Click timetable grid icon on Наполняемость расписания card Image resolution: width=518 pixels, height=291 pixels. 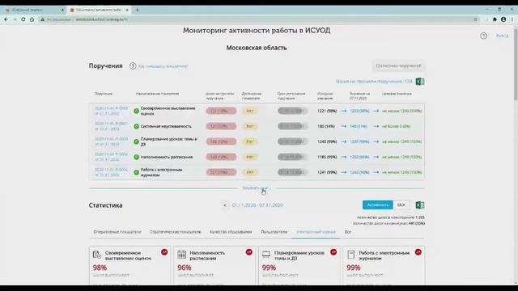click(181, 255)
